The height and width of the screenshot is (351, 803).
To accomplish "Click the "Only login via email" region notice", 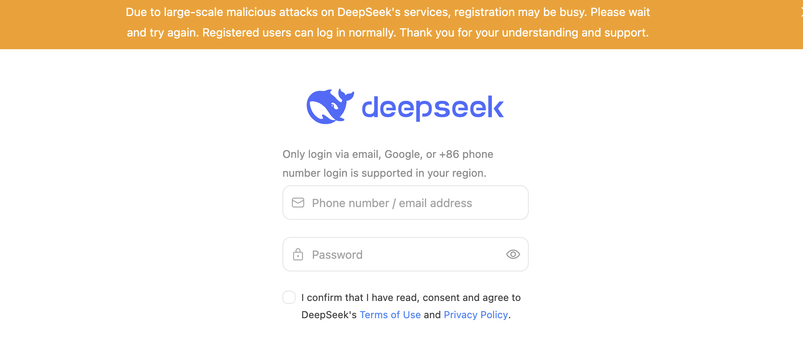I will pyautogui.click(x=388, y=164).
